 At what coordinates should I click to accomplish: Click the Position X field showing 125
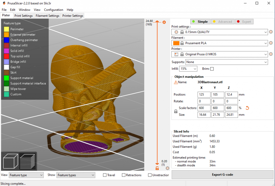(204, 95)
